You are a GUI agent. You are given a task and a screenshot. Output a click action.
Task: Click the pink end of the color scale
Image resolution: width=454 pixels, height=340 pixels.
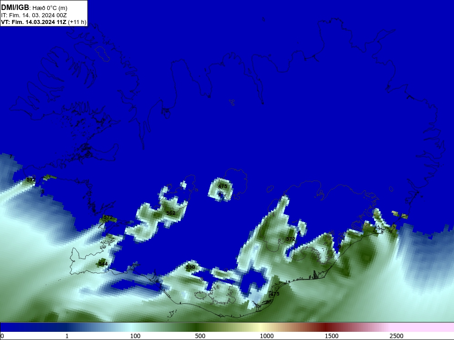(423, 327)
